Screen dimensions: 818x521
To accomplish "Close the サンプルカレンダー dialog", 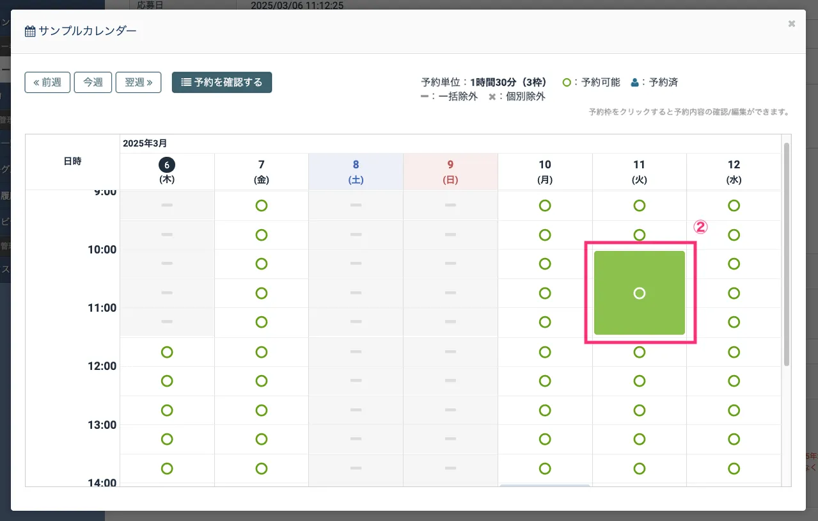I will click(x=791, y=24).
